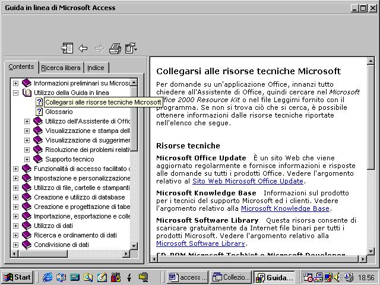The width and height of the screenshot is (380, 285).
Task: Click purple book icon beside Utilizzo di dati
Action: click(27, 226)
